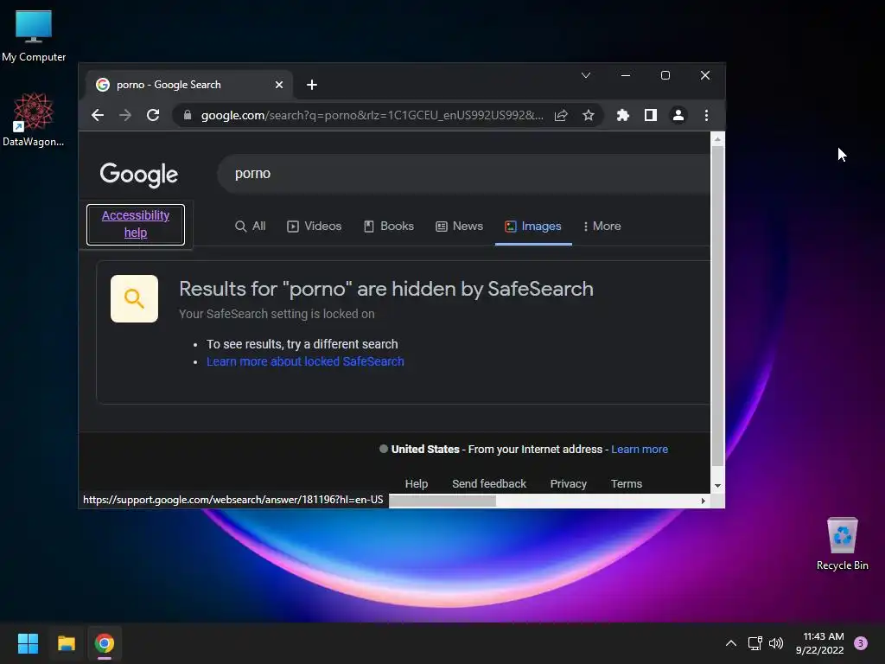Click the Chrome taskbar icon
885x664 pixels.
coord(105,643)
